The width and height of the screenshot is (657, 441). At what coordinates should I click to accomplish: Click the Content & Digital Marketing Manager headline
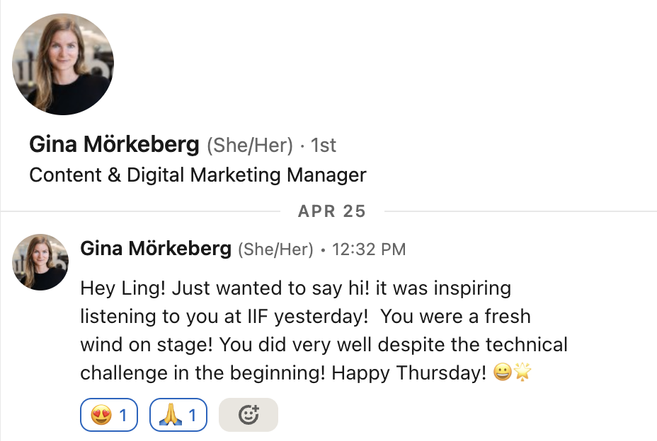[x=198, y=175]
